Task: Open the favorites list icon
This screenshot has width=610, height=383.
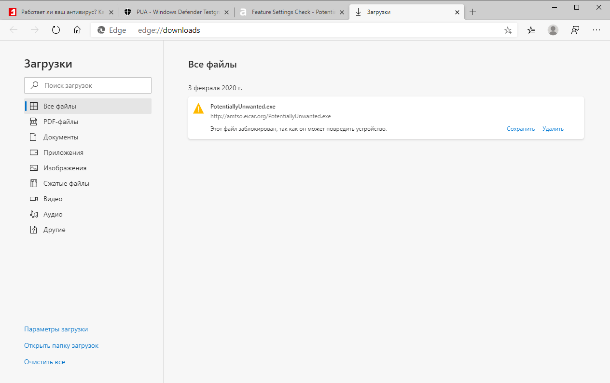Action: pyautogui.click(x=531, y=30)
